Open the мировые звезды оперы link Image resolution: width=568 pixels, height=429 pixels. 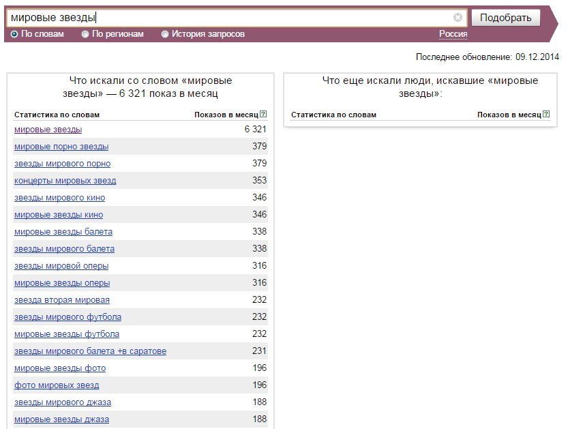62,282
